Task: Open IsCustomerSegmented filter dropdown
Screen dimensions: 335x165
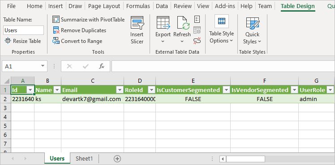Action: coord(226,90)
